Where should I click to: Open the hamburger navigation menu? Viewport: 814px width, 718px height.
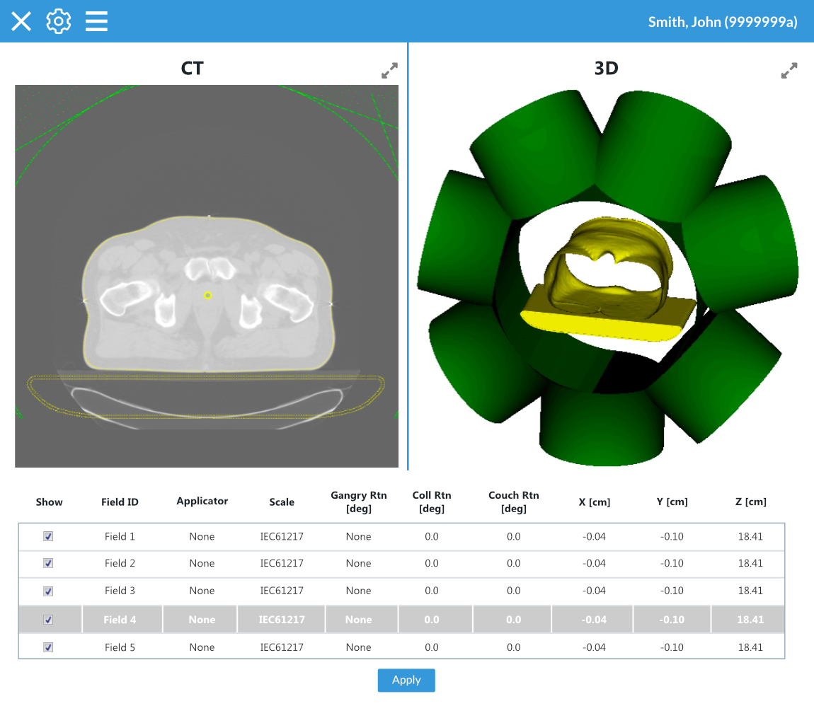coord(96,21)
